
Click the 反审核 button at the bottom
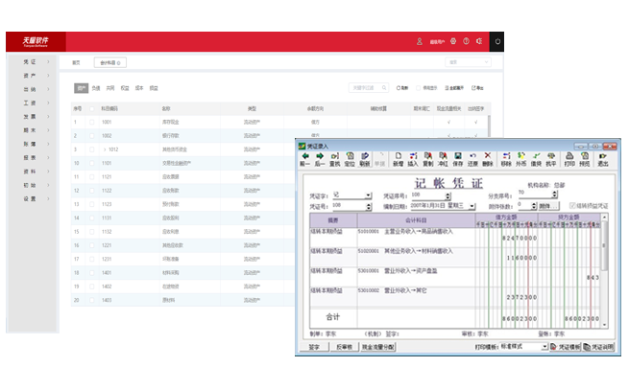pyautogui.click(x=344, y=347)
